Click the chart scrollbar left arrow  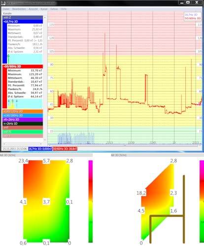click(x=50, y=145)
